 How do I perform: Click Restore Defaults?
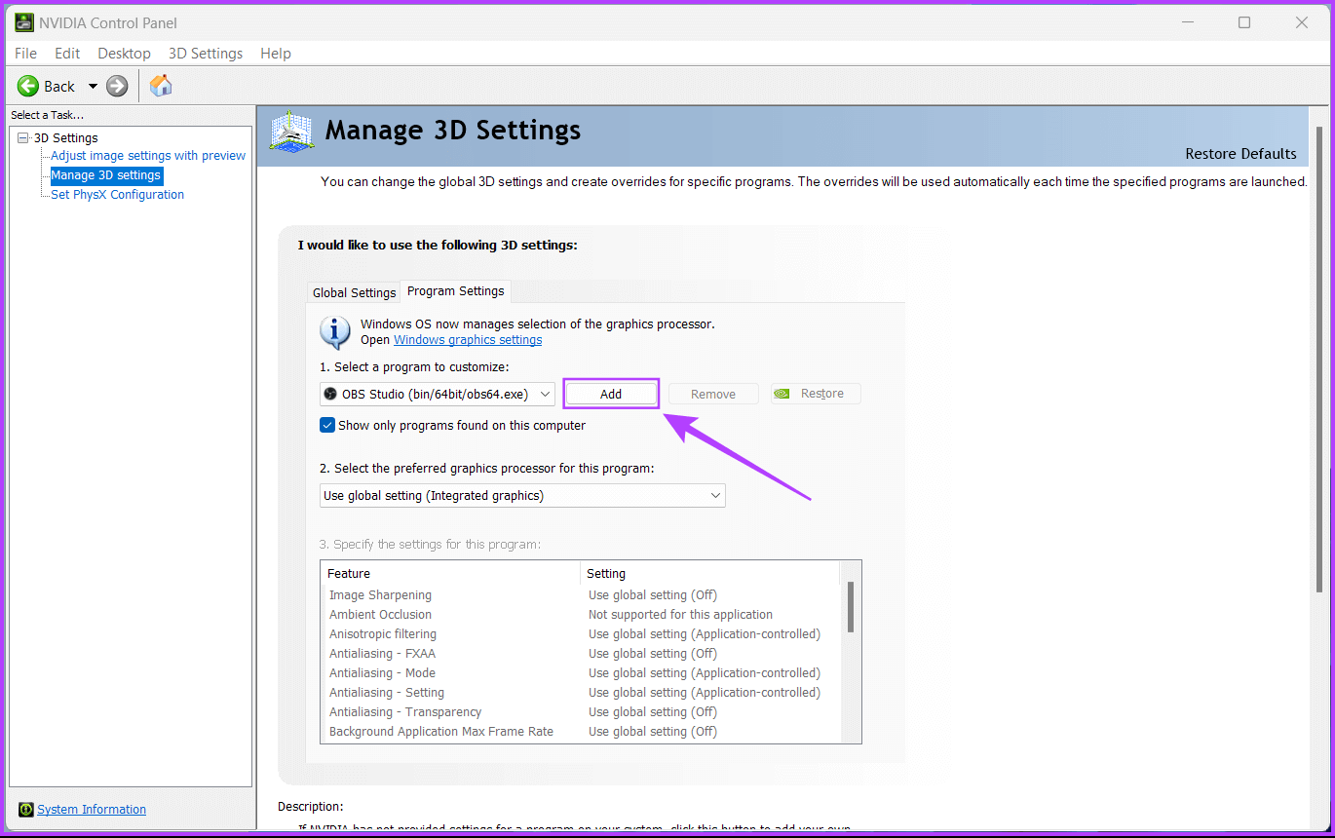(1240, 154)
